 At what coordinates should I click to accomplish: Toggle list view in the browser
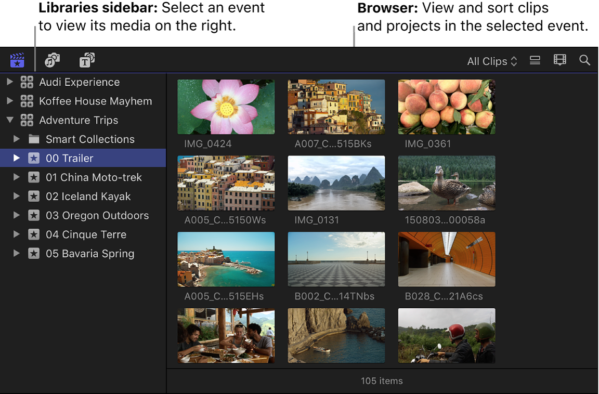point(535,60)
